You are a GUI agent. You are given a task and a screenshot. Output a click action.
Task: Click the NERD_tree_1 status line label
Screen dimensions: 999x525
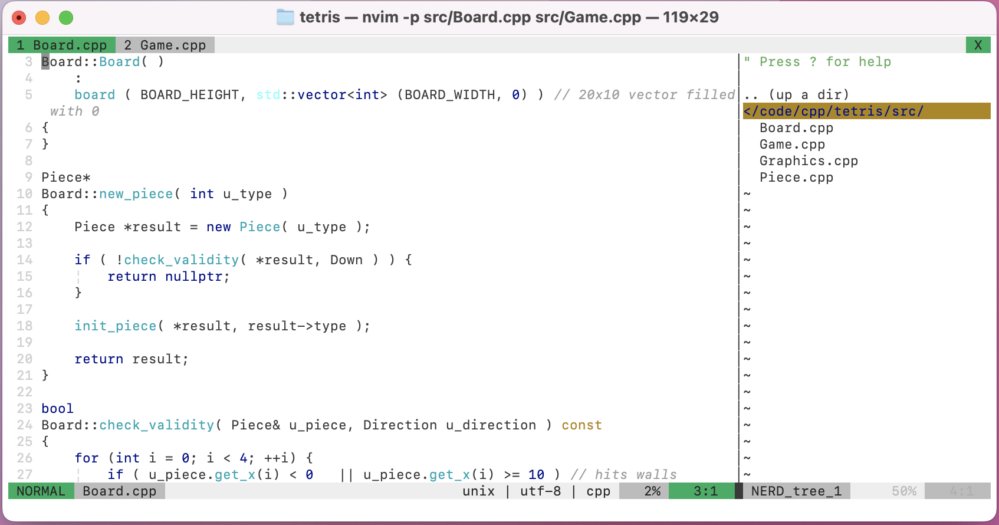[x=796, y=491]
